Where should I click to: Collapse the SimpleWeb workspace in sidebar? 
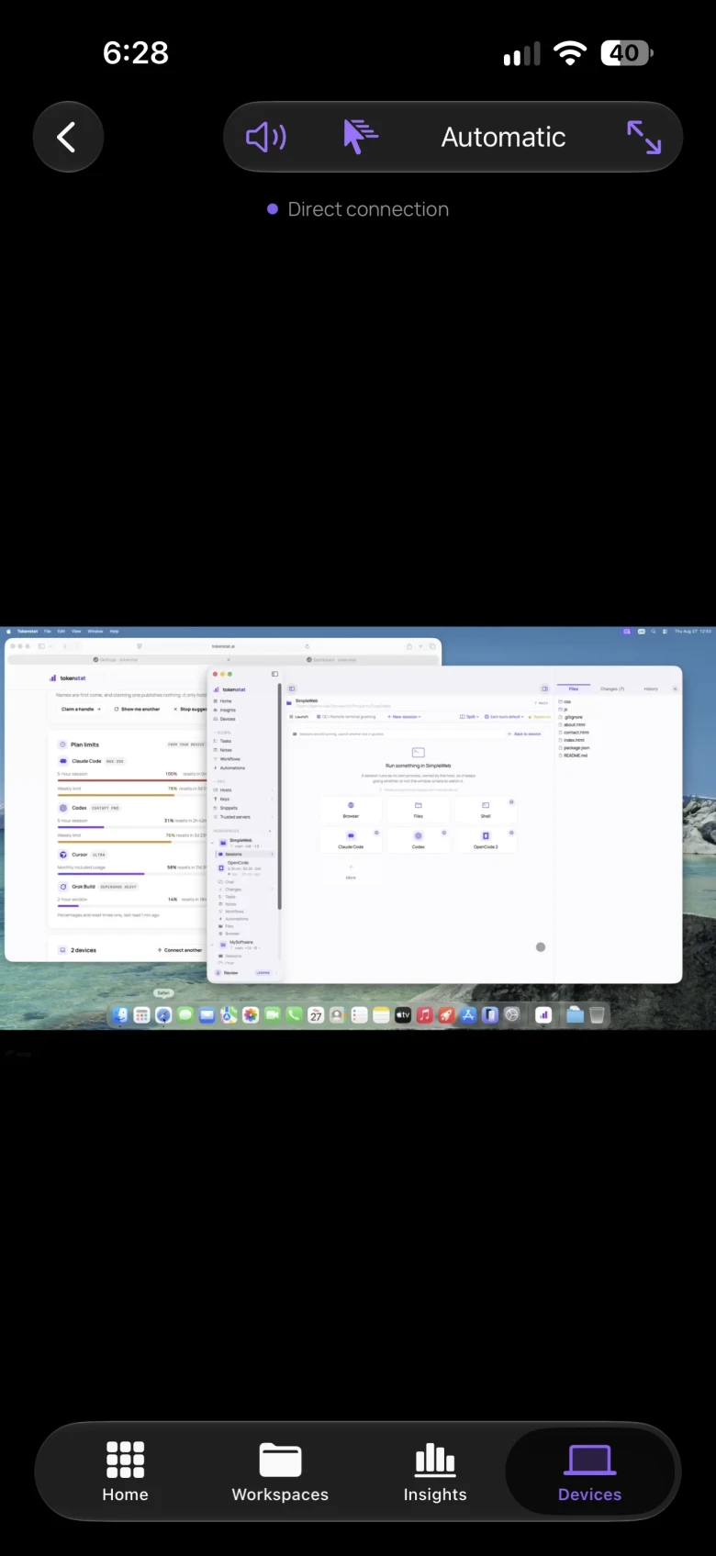tap(212, 843)
